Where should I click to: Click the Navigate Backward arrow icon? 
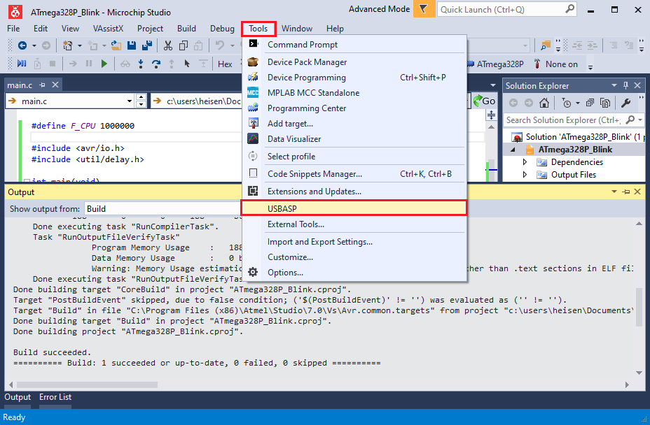pyautogui.click(x=22, y=45)
